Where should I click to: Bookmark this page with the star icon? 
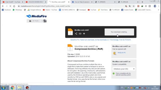click(134, 6)
